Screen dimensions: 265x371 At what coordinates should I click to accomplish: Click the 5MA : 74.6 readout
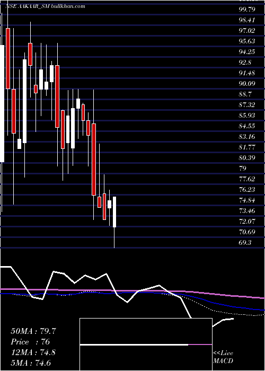click(x=31, y=363)
